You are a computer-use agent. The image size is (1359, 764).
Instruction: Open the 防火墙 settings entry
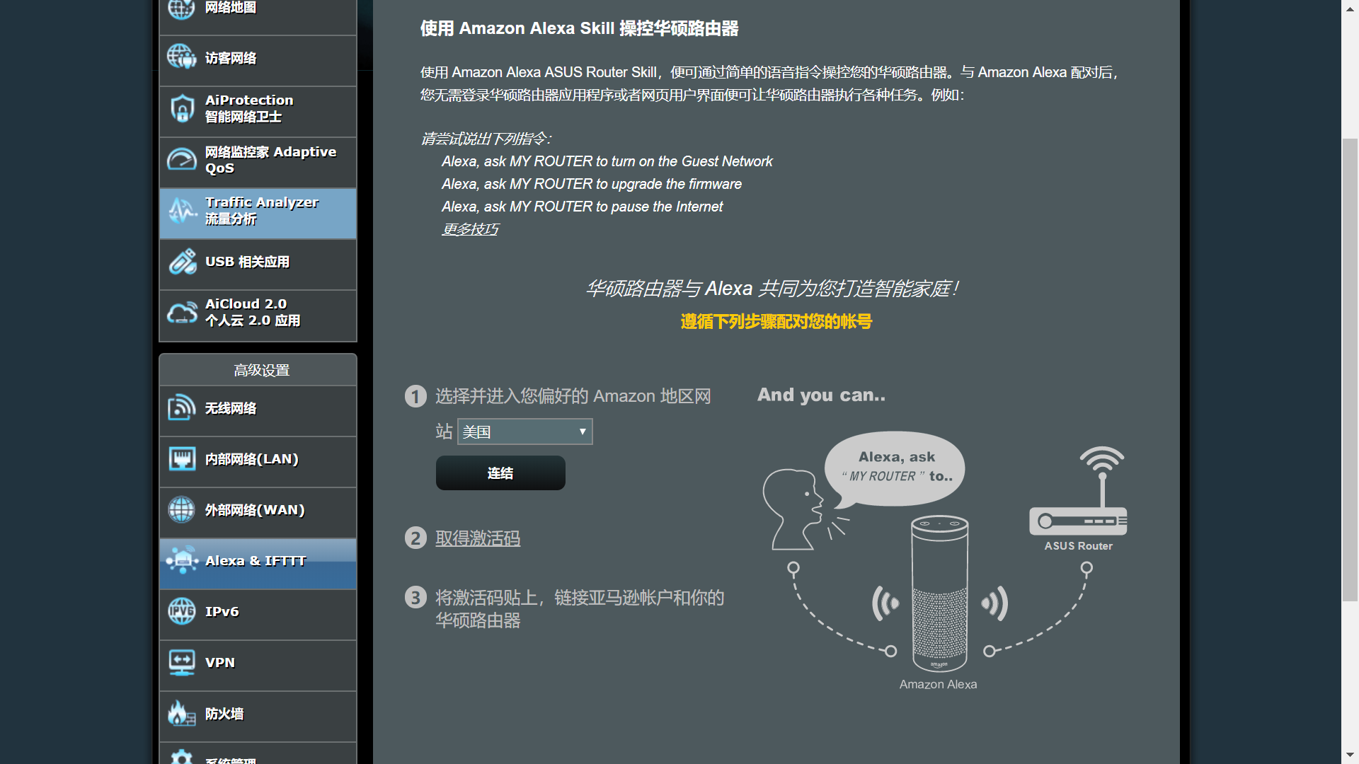click(258, 717)
